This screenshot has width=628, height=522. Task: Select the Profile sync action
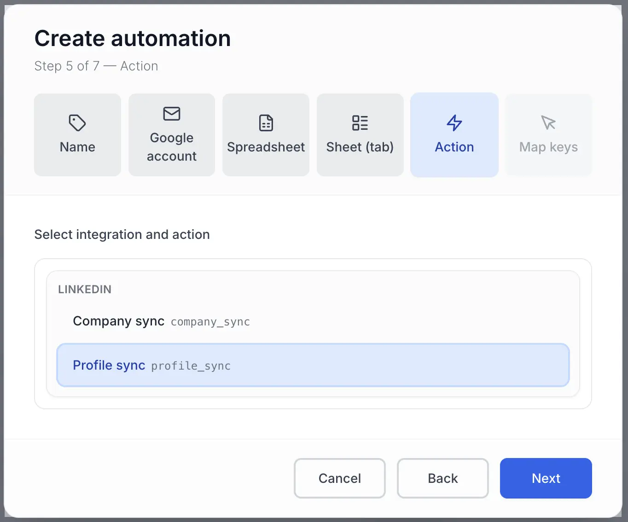tap(313, 365)
